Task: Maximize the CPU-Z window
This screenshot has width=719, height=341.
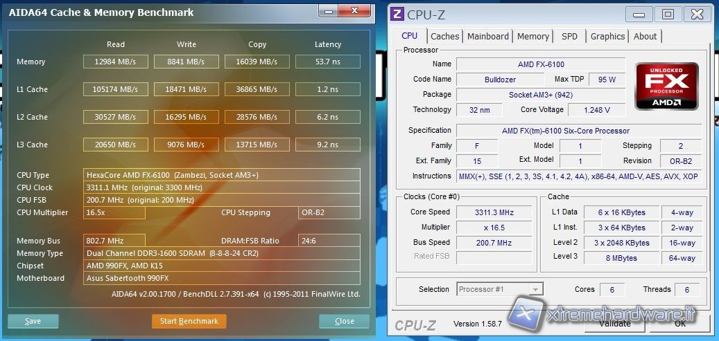Action: pyautogui.click(x=667, y=14)
